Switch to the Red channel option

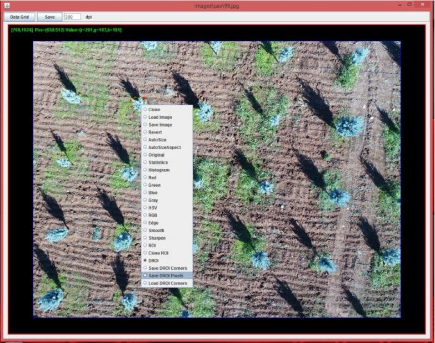coord(153,178)
